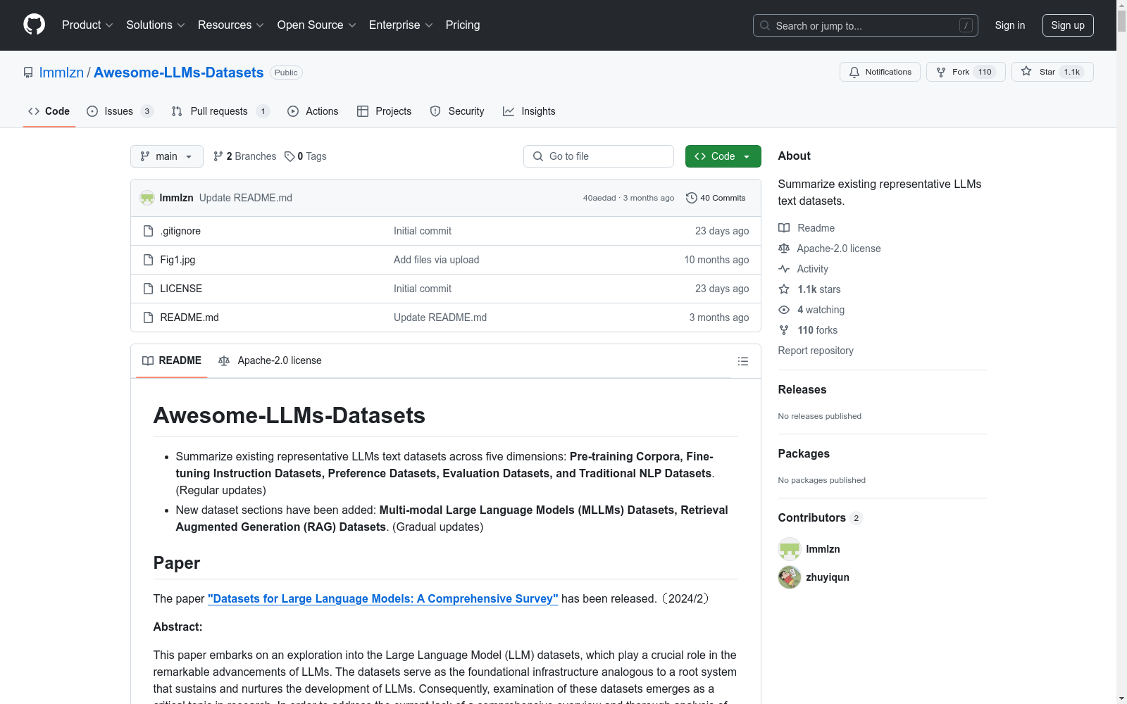Open README outline list icon

coord(742,361)
